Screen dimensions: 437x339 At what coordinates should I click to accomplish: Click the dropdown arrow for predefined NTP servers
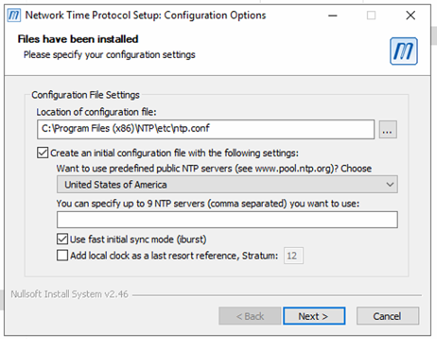[390, 184]
